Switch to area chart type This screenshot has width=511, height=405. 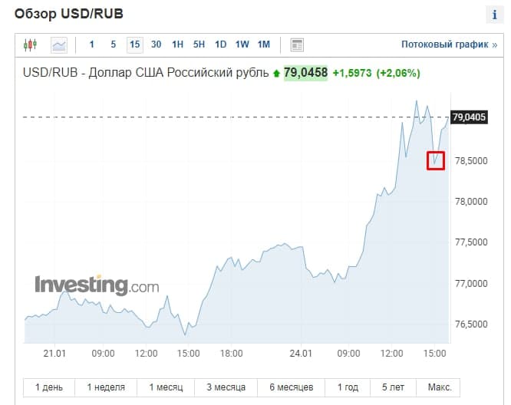pyautogui.click(x=59, y=44)
